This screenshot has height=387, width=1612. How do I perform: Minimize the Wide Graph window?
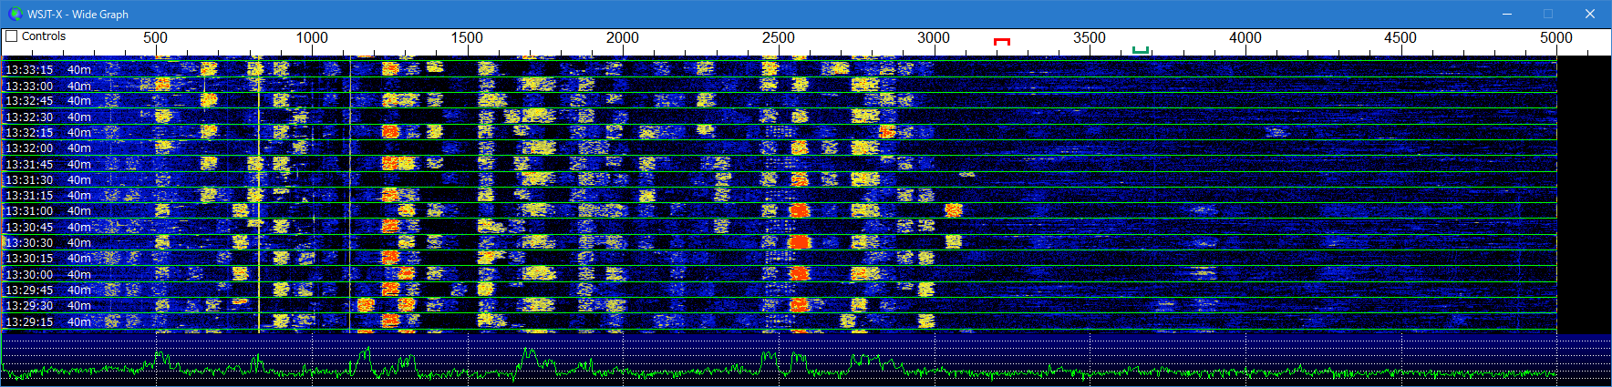[1507, 14]
